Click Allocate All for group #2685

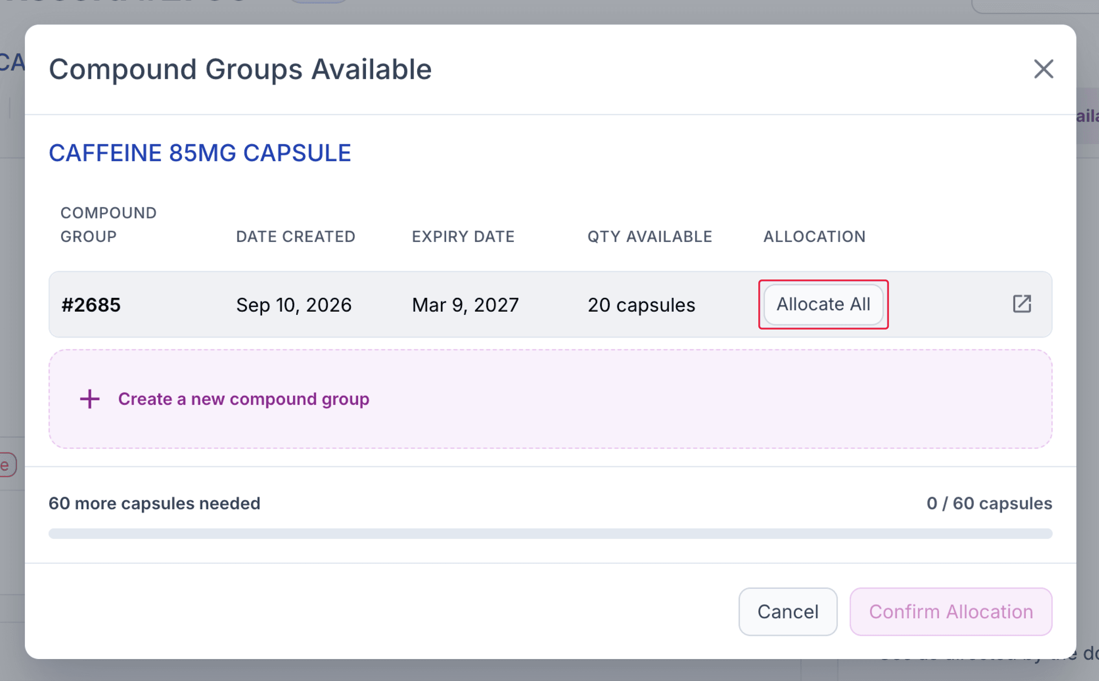pos(823,304)
